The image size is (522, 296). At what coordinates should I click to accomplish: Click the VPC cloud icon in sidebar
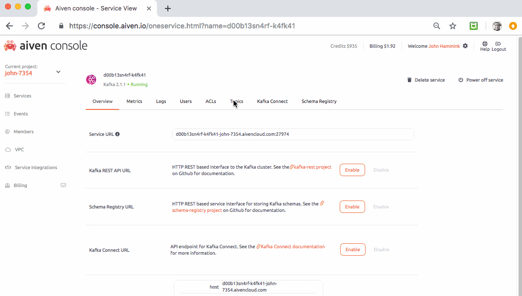(7, 149)
